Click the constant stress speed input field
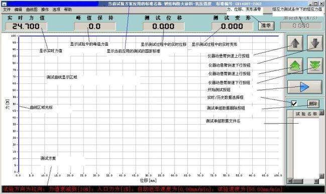The width and height of the screenshot is (326, 194). pos(301,26)
